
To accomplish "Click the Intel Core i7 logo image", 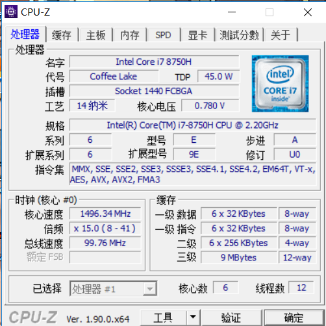I will tap(280, 84).
